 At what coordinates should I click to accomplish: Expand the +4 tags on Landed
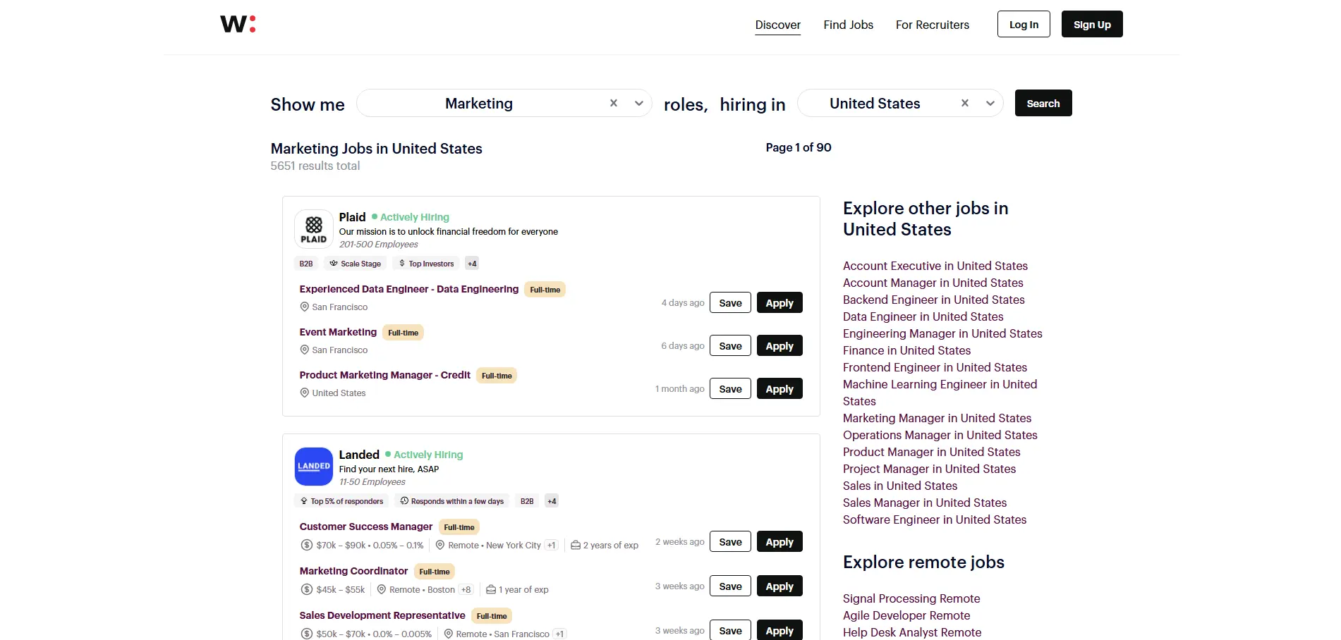552,501
